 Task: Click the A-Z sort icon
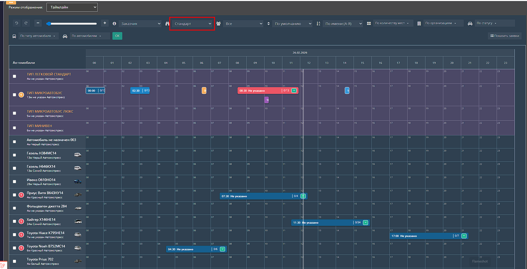coord(318,24)
